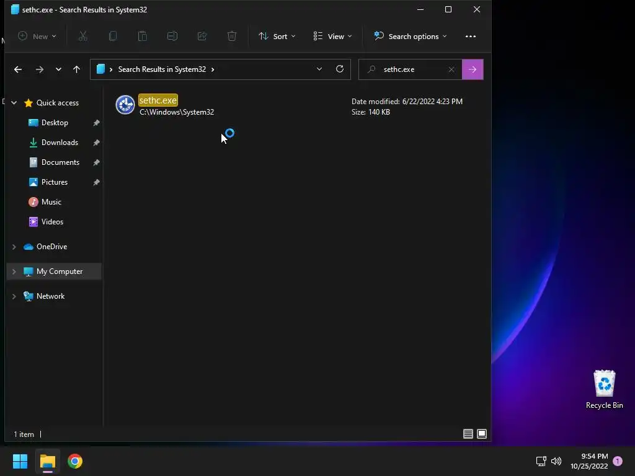Click chevron after Search Results in System32
Image resolution: width=635 pixels, height=476 pixels.
[213, 69]
